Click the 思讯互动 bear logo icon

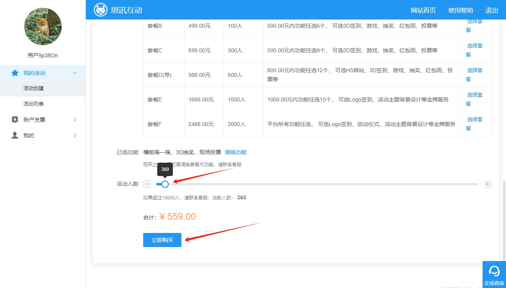100,10
